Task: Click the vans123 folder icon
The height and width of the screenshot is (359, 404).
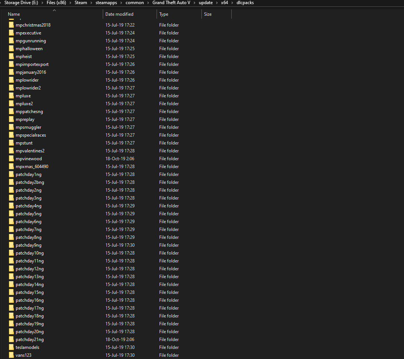Action: 11,355
